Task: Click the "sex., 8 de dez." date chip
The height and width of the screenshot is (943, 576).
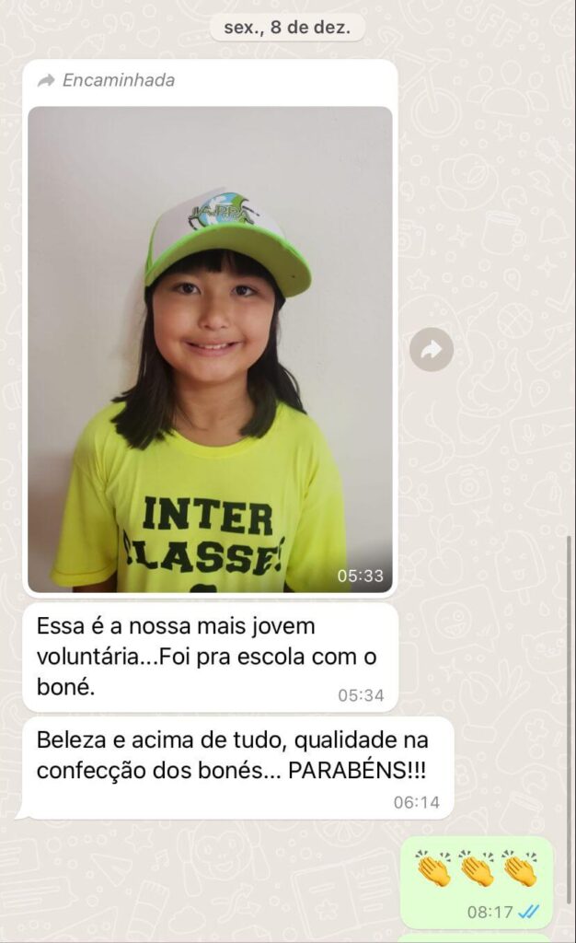Action: tap(287, 27)
